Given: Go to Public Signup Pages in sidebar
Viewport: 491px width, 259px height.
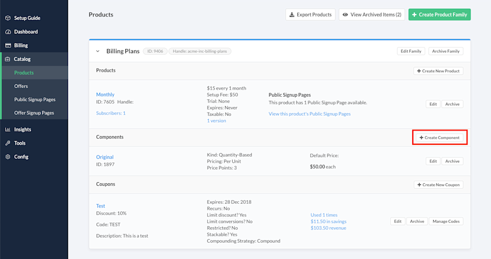Looking at the screenshot, I should point(35,99).
